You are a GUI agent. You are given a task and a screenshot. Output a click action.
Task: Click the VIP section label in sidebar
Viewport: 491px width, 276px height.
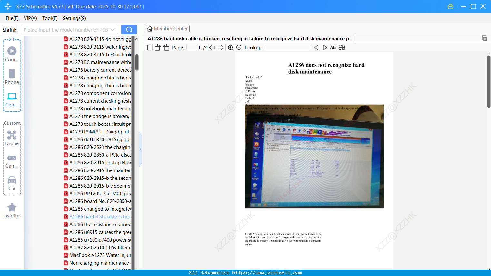12,40
